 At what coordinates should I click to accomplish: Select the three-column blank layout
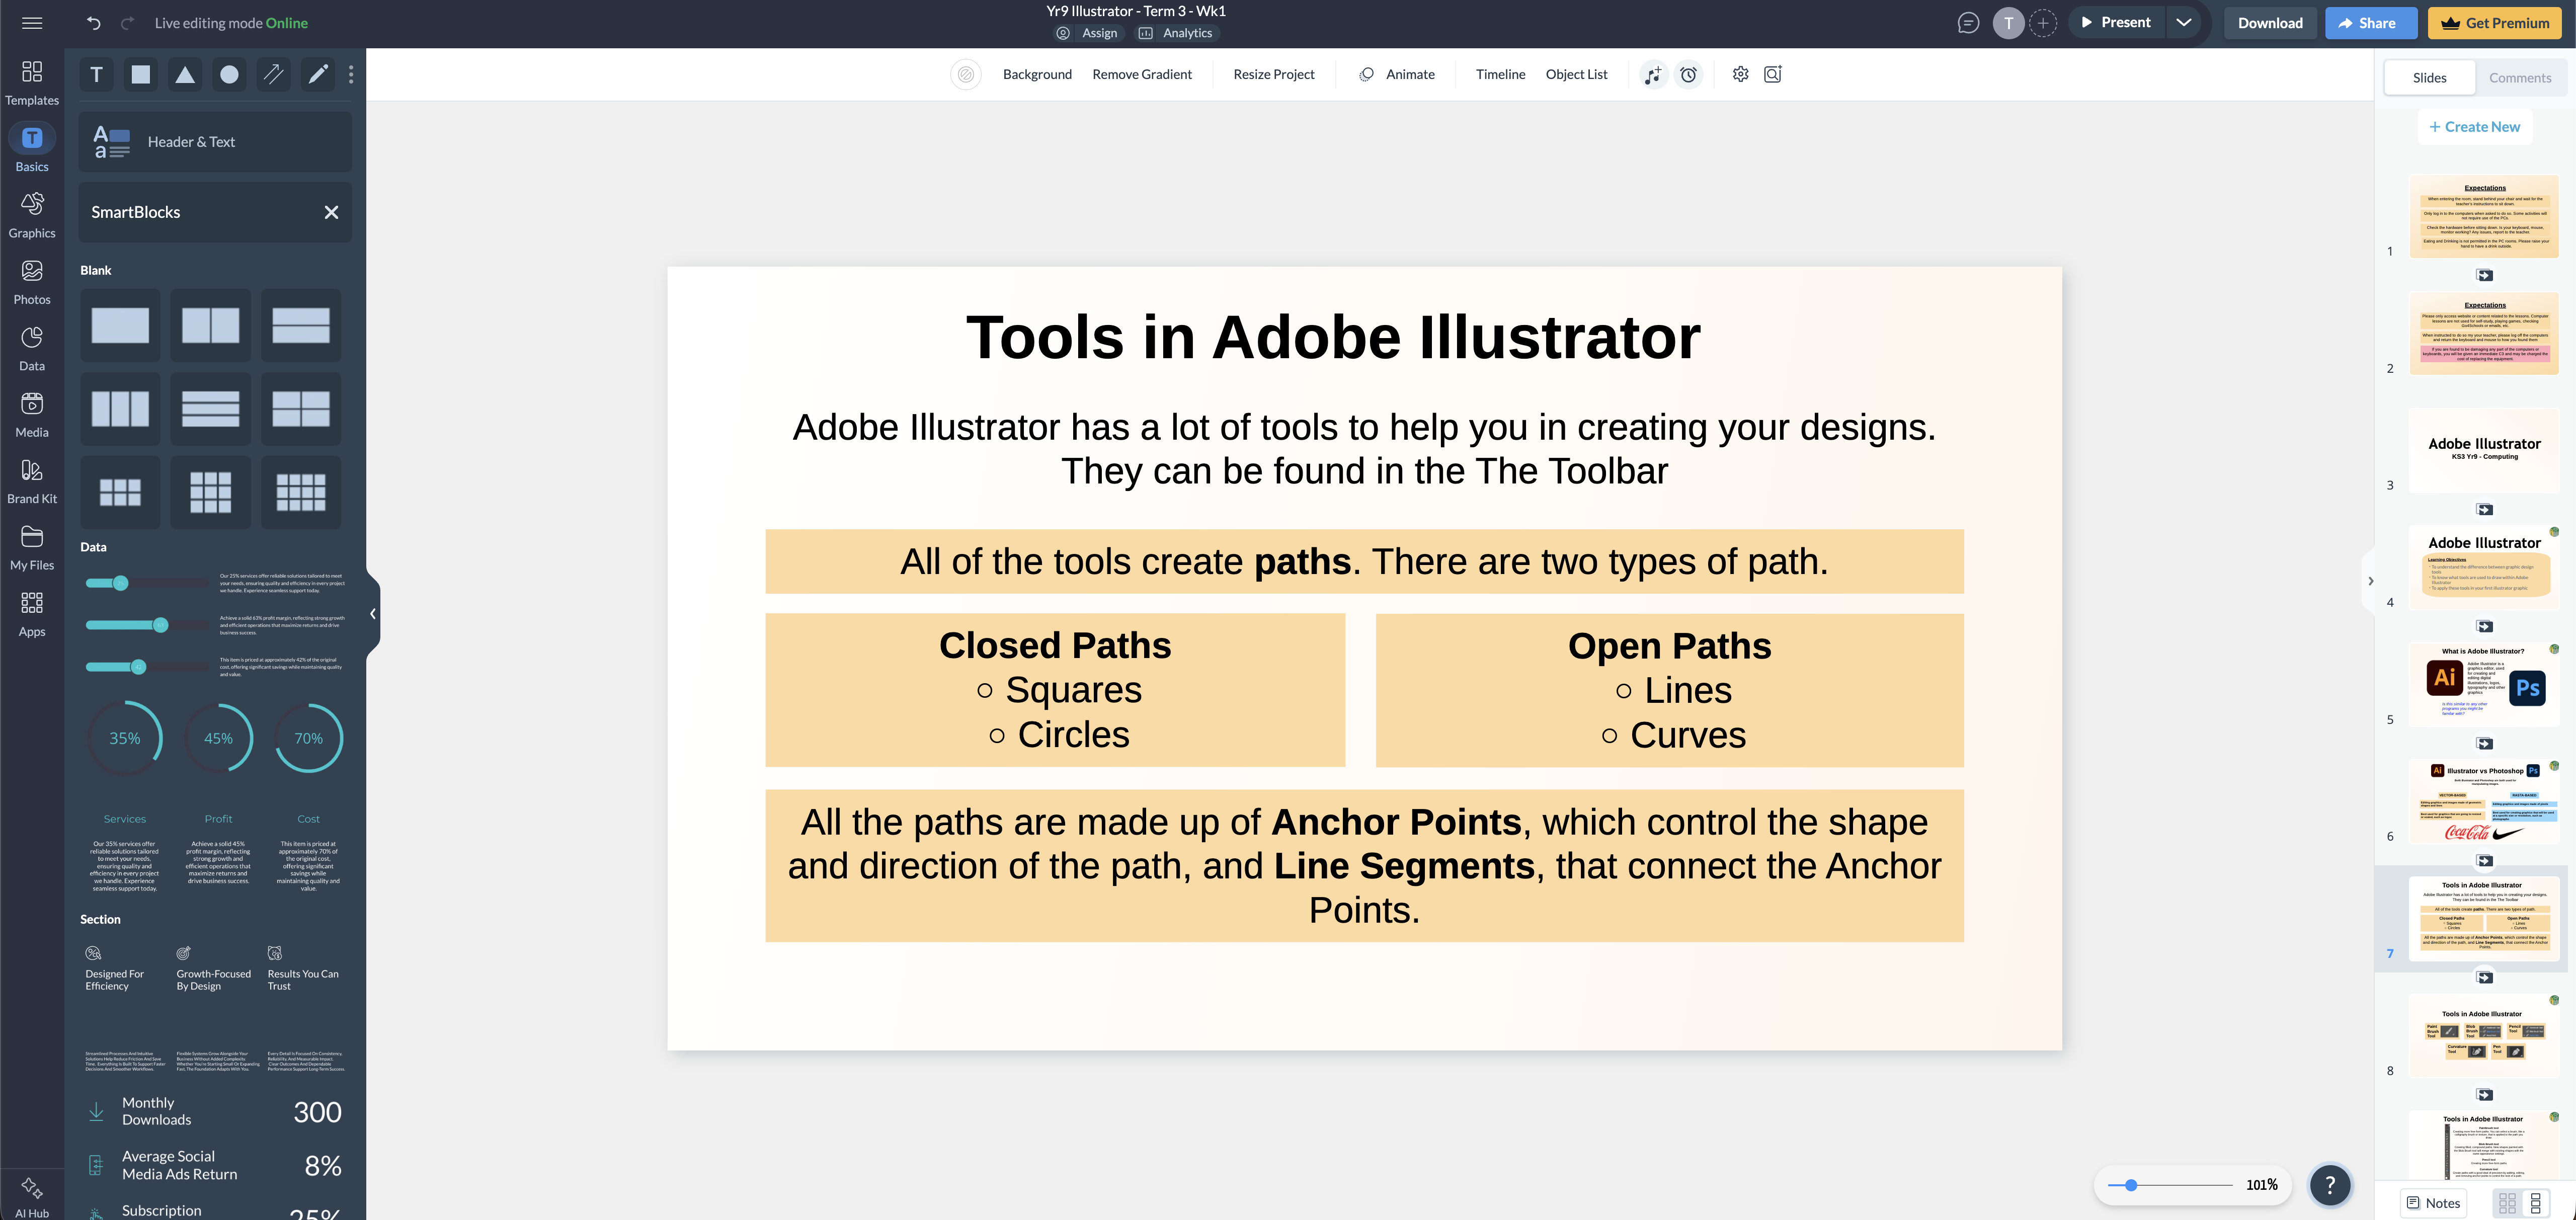coord(120,409)
